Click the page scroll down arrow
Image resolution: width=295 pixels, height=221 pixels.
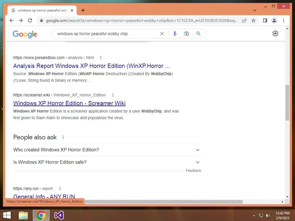pyautogui.click(x=287, y=197)
